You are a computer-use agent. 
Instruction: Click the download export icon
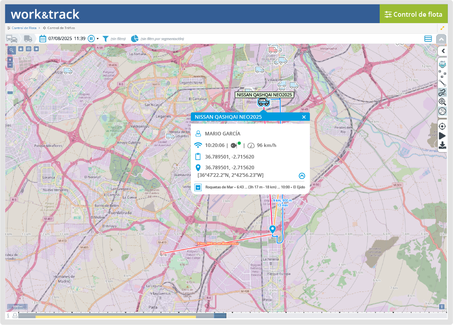point(442,145)
